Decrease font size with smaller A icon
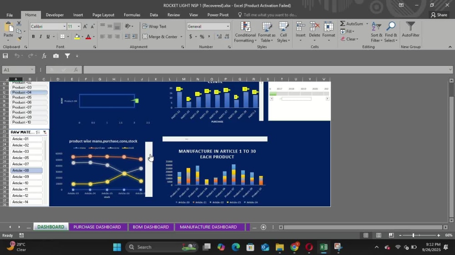Viewport: 455px width, 255px height. click(92, 26)
